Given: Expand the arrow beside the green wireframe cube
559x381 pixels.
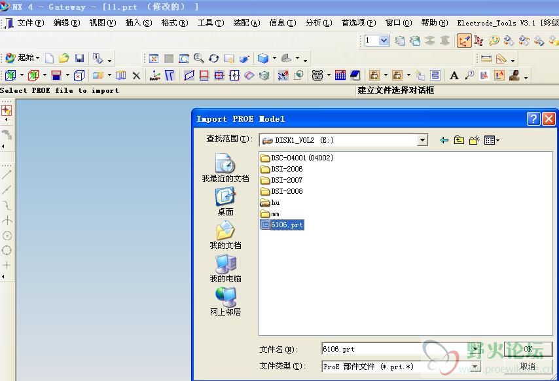Looking at the screenshot, I should [x=22, y=75].
